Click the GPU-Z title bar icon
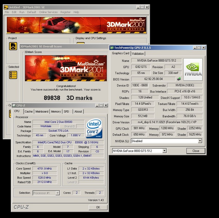This screenshot has width=219, height=218. (x=112, y=48)
